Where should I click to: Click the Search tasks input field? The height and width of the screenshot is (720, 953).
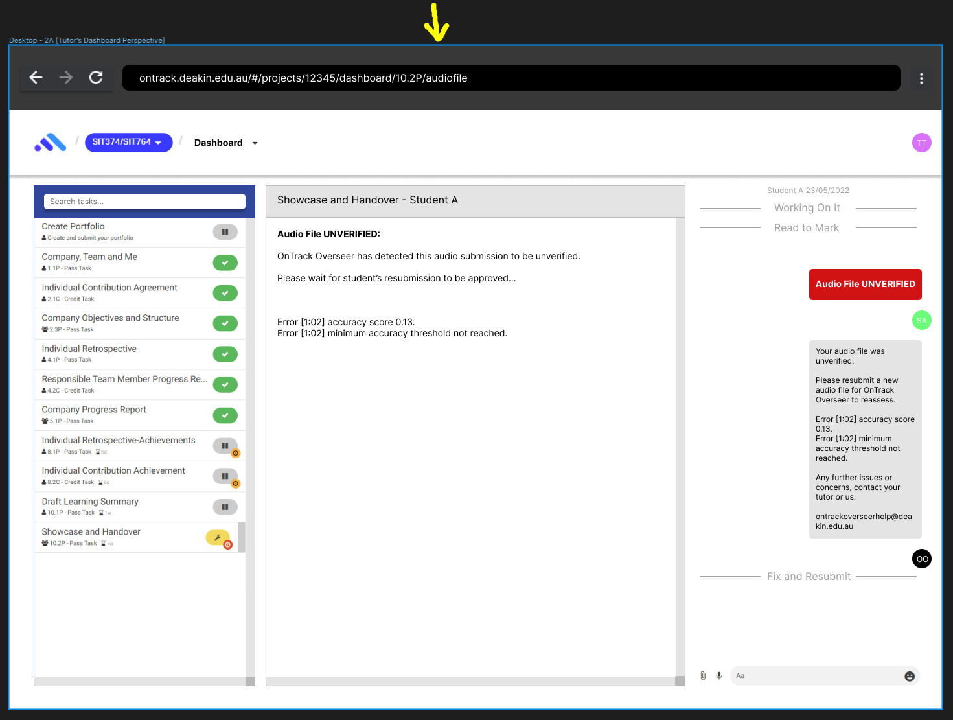tap(144, 202)
